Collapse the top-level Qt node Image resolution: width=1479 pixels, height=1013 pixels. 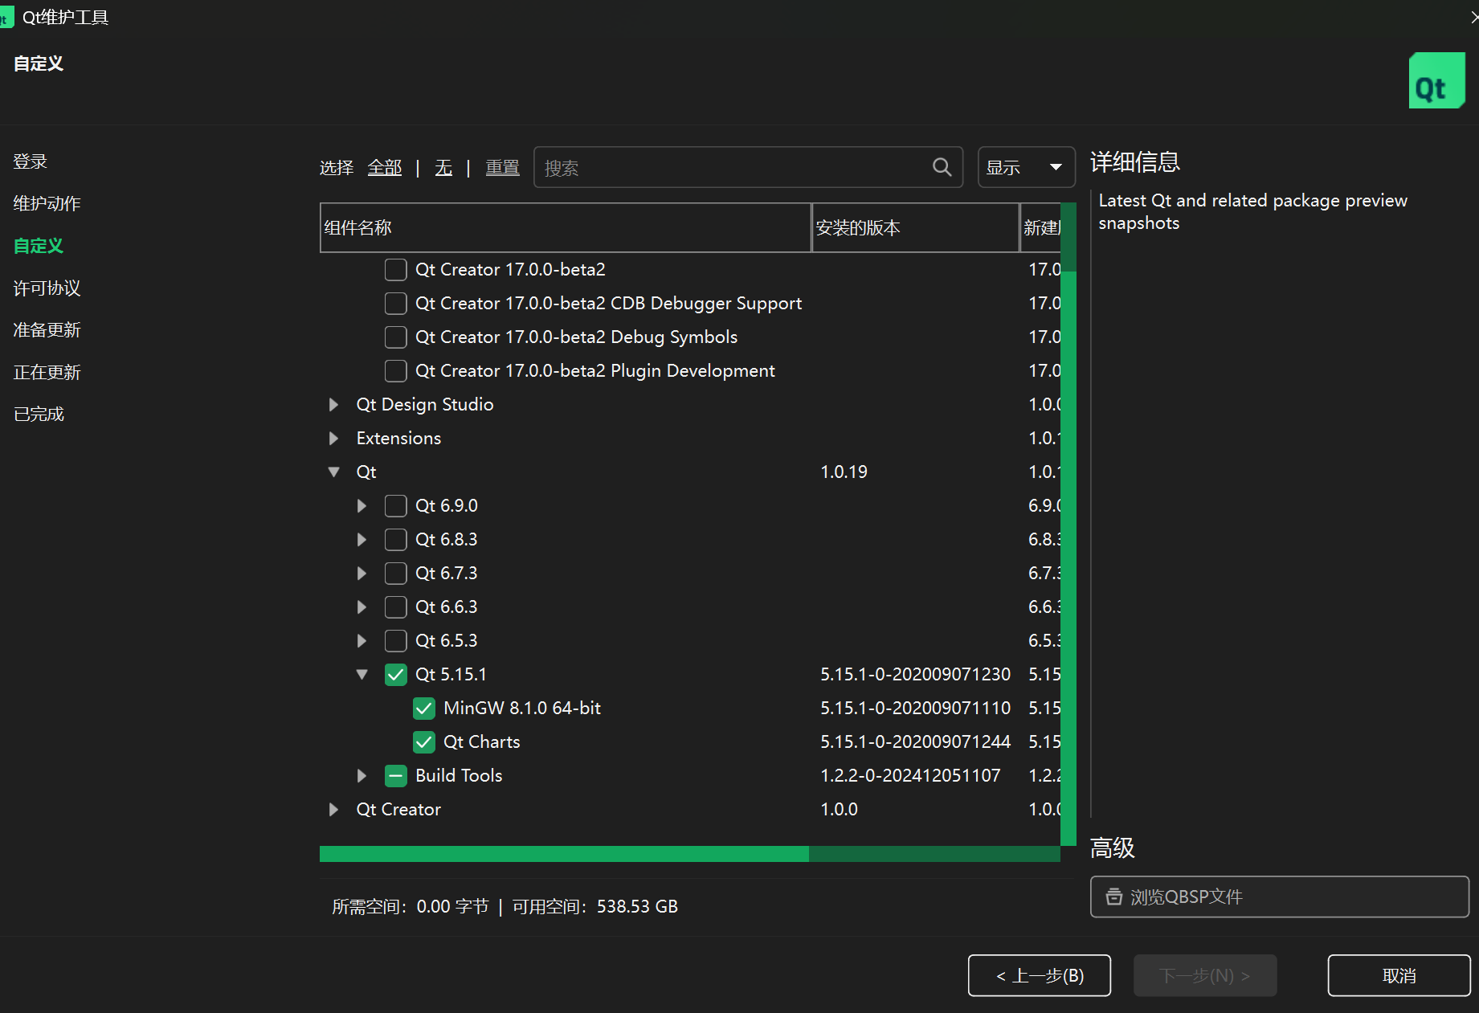(333, 472)
